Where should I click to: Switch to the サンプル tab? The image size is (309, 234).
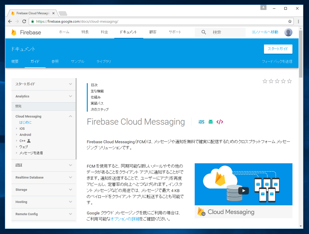78,61
